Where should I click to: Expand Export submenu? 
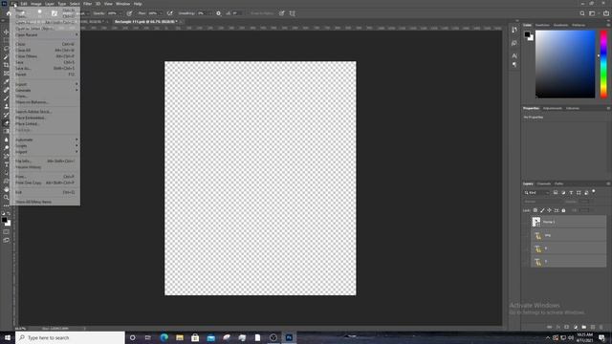pos(45,84)
